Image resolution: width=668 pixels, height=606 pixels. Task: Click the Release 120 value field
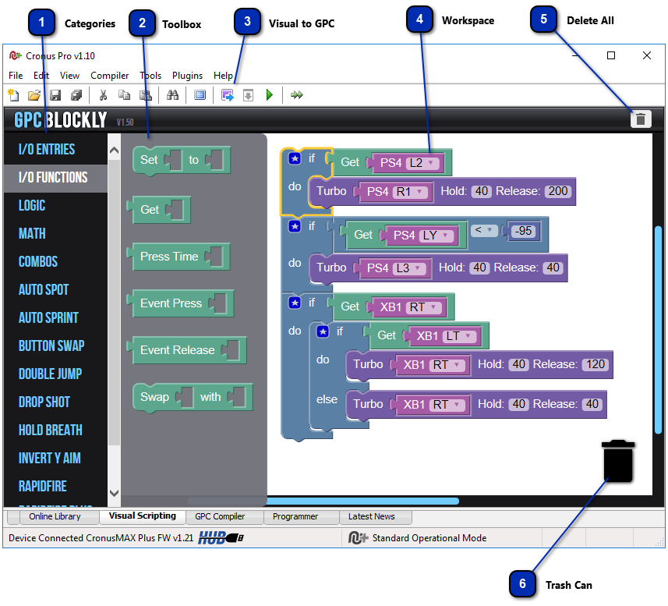[x=596, y=364]
